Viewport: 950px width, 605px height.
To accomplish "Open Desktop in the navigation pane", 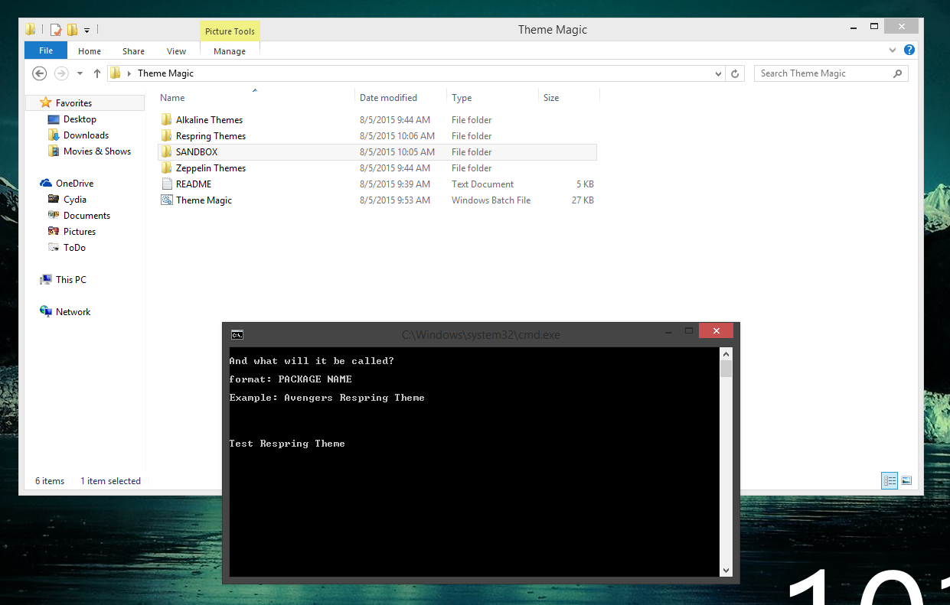I will (80, 119).
